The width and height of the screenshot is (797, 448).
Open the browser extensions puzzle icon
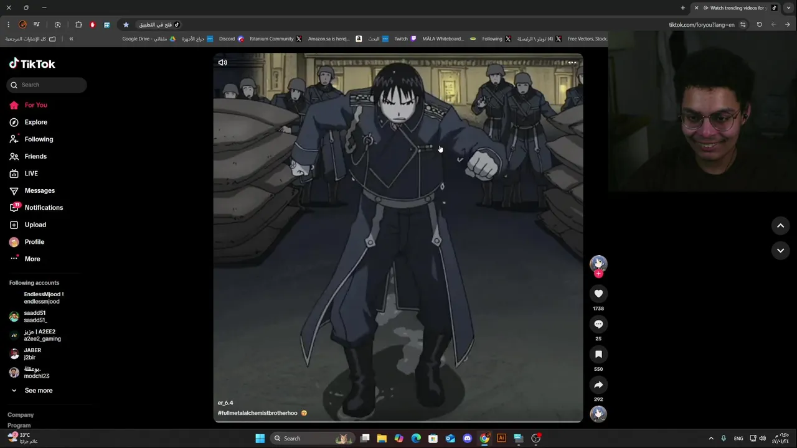(78, 25)
